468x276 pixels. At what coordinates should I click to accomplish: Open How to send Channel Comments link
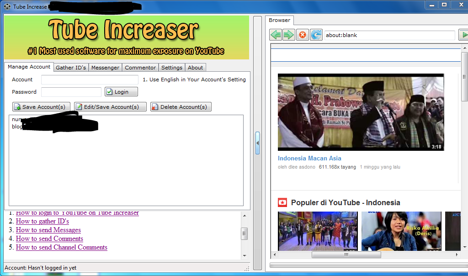pyautogui.click(x=62, y=247)
